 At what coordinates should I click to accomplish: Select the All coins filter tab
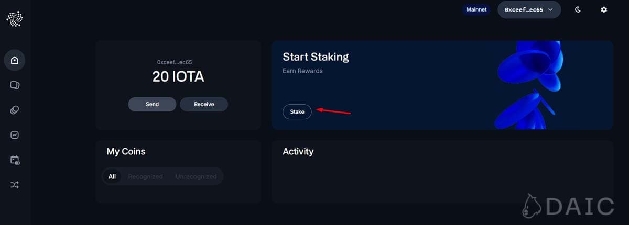click(x=112, y=176)
